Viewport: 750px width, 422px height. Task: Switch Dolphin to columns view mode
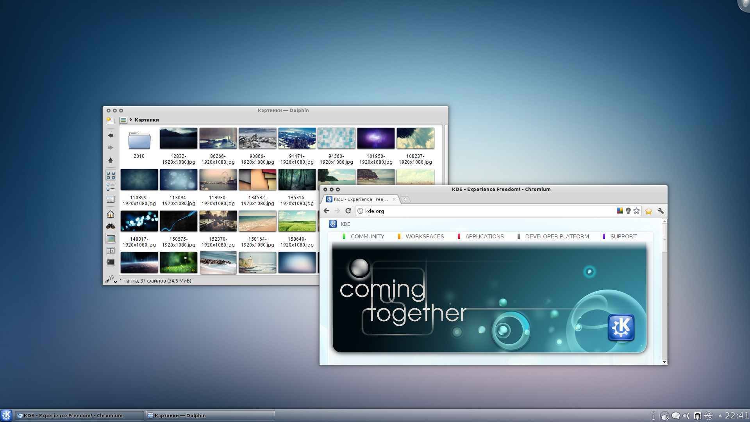[111, 199]
